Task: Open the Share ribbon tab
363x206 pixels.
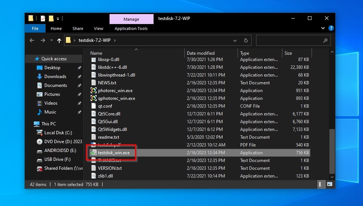Action: click(x=78, y=28)
